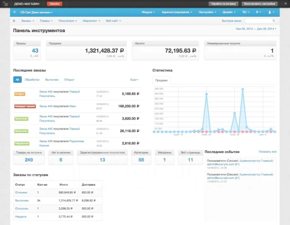The image size is (290, 225).
Task: Open the date range selector dropdown
Action: click(256, 29)
